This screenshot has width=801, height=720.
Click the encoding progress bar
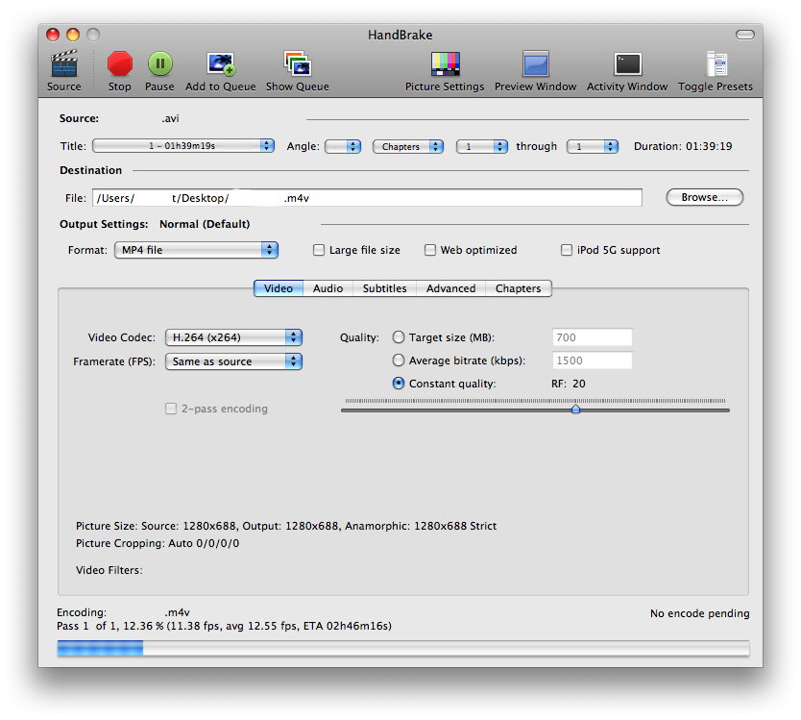[403, 649]
